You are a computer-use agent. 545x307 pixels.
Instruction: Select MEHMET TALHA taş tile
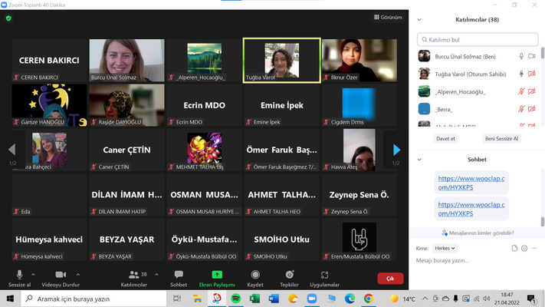point(204,150)
